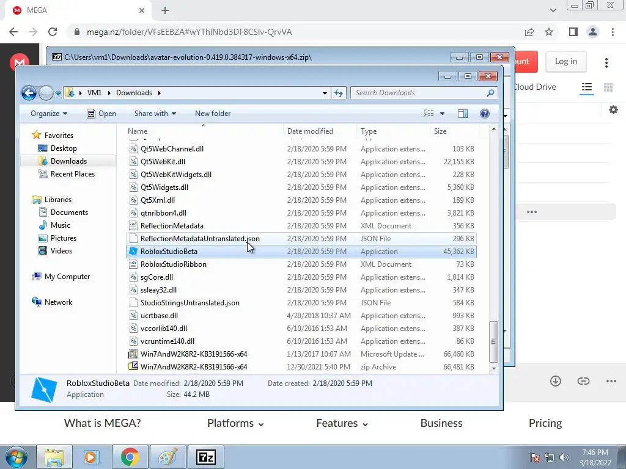Select Desktop in the navigation pane

[64, 148]
